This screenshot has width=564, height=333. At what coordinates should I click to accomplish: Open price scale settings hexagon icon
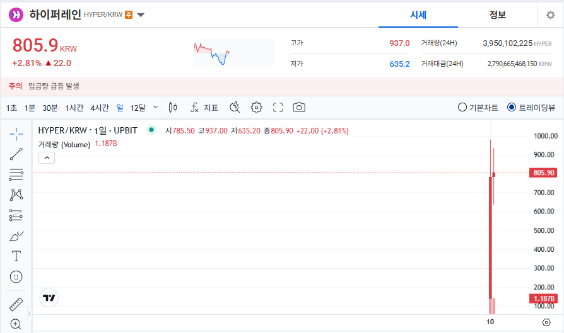pyautogui.click(x=546, y=322)
